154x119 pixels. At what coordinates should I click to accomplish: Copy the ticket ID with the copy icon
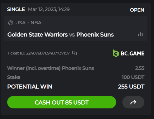click(x=74, y=53)
